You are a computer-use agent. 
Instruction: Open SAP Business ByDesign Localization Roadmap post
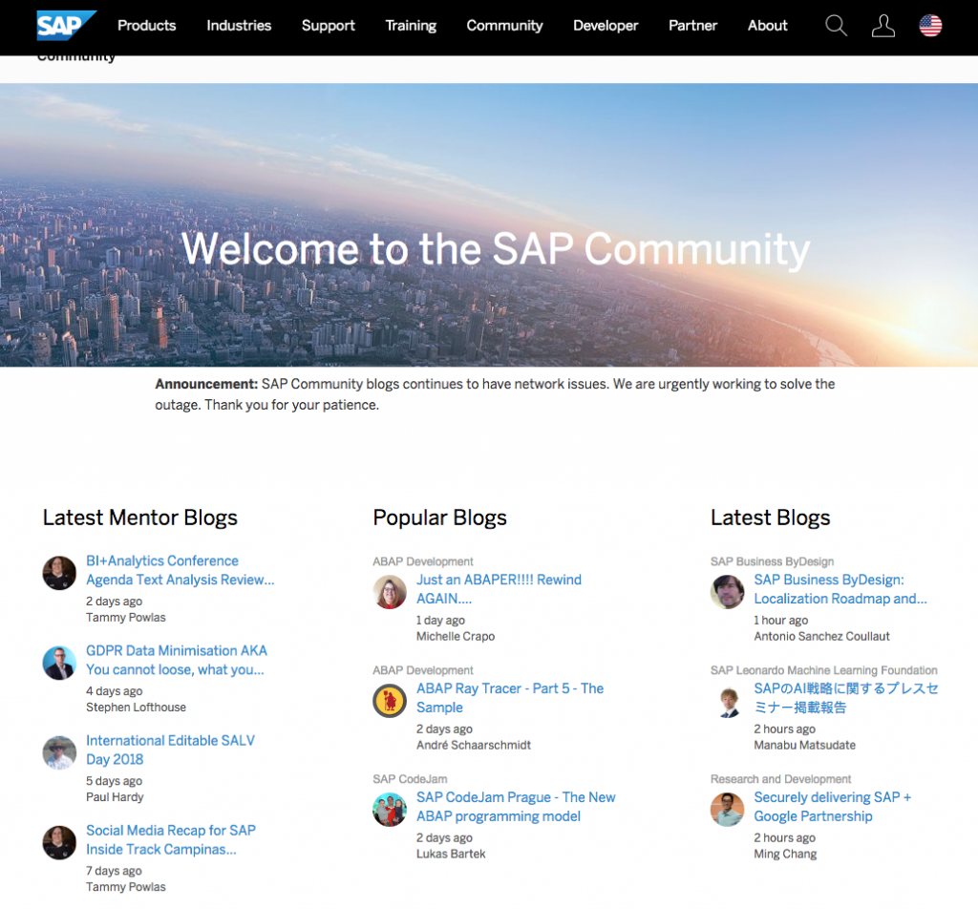click(x=840, y=588)
